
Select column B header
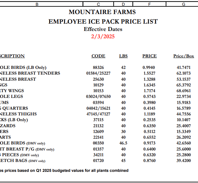pyautogui.click(x=37, y=4)
